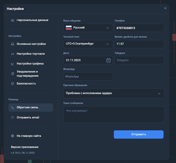Click the shield icon next to Безопасность
176x163 pixels.
(x=12, y=84)
